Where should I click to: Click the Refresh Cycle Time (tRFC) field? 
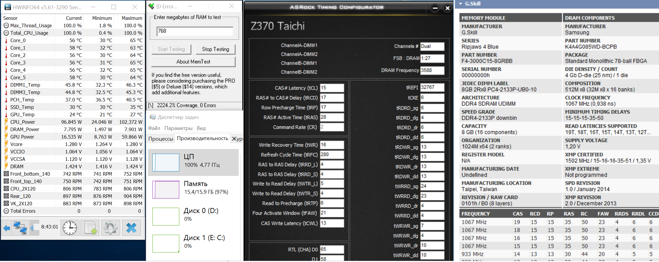[332, 155]
